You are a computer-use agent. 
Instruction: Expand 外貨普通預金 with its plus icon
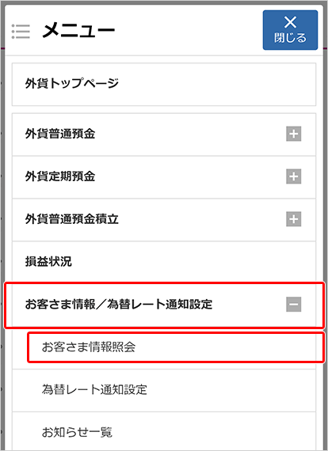[293, 134]
